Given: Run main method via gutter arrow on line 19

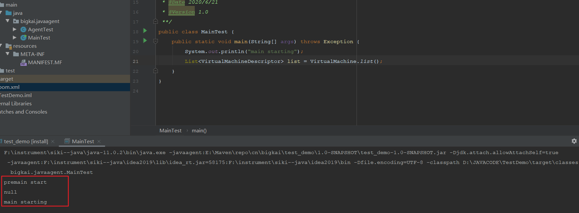Looking at the screenshot, I should (x=145, y=40).
